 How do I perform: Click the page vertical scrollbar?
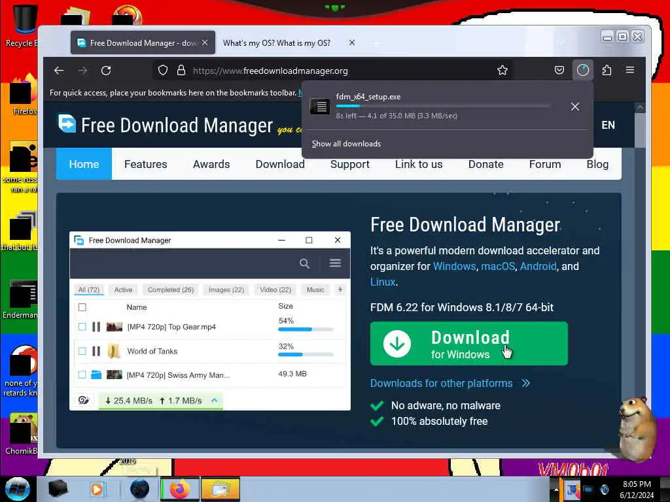click(x=640, y=130)
